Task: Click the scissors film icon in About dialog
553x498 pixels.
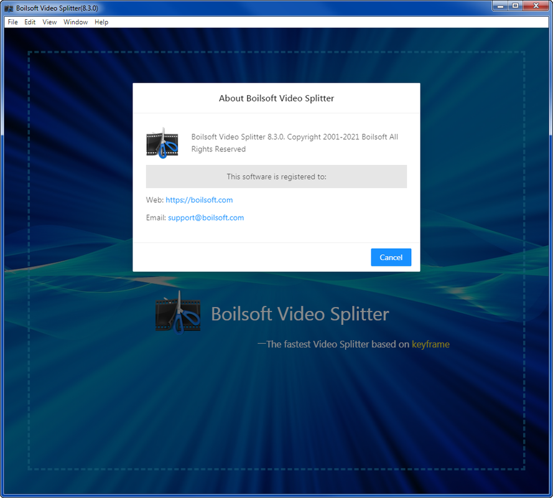Action: (162, 143)
